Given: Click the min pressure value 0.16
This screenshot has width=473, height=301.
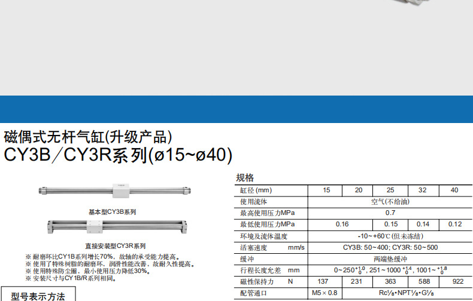Looking at the screenshot, I should pyautogui.click(x=342, y=224).
